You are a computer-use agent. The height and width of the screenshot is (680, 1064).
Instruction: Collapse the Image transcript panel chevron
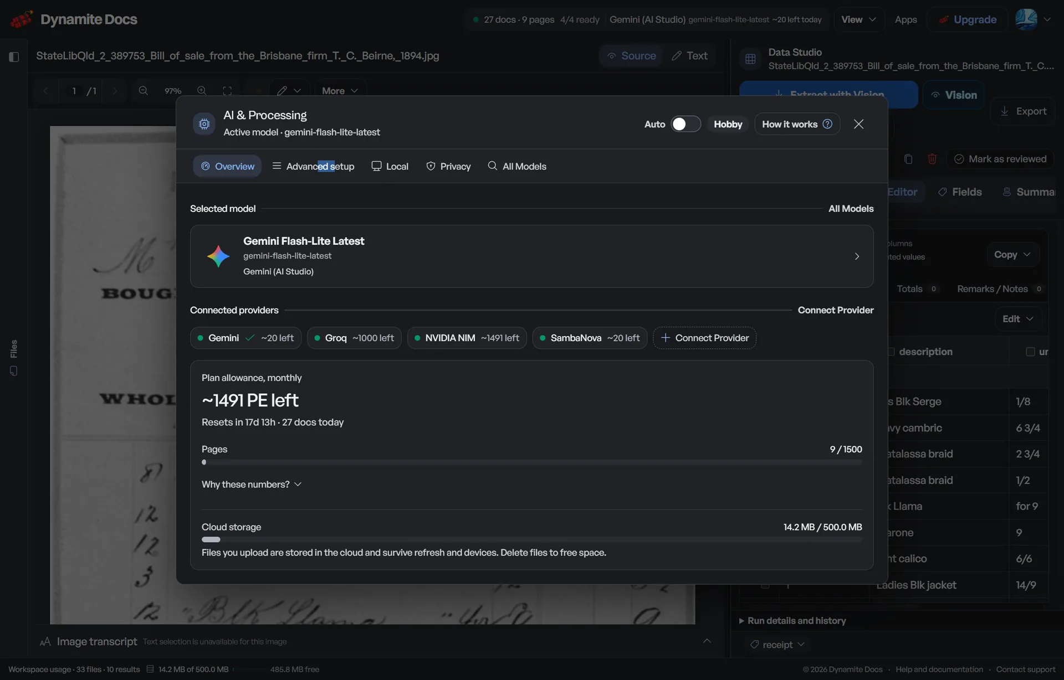[707, 641]
